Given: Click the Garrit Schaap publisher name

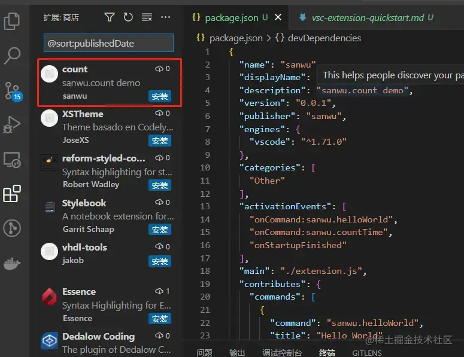Looking at the screenshot, I should (x=88, y=229).
